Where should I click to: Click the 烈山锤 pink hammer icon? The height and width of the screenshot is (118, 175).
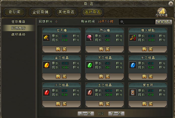[90, 38]
